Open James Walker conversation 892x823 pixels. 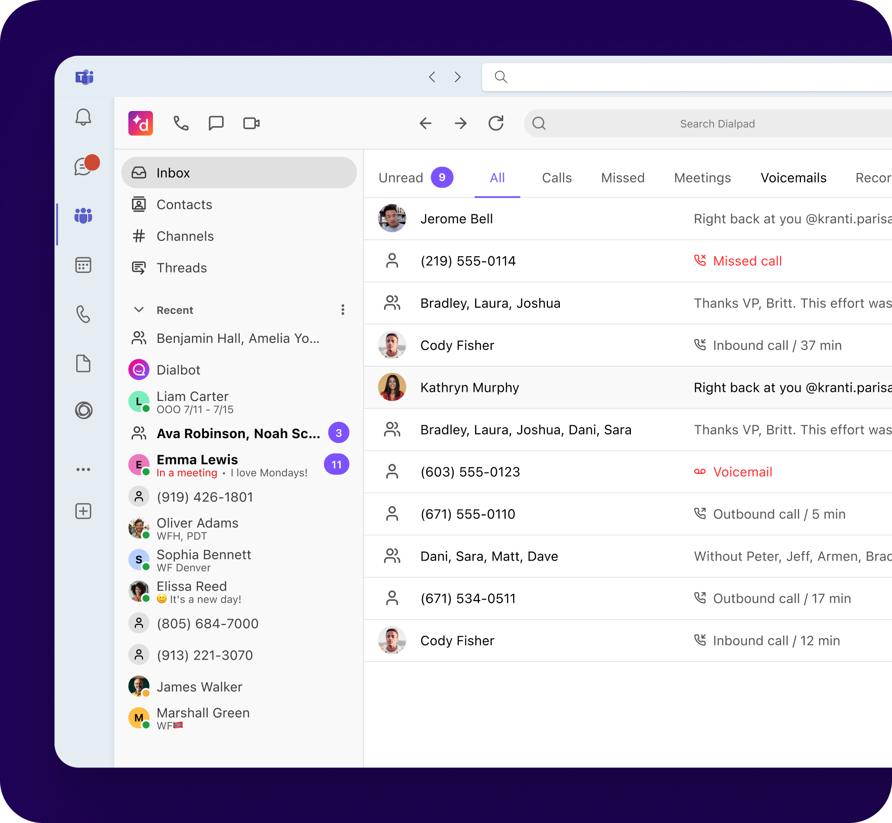[239, 686]
